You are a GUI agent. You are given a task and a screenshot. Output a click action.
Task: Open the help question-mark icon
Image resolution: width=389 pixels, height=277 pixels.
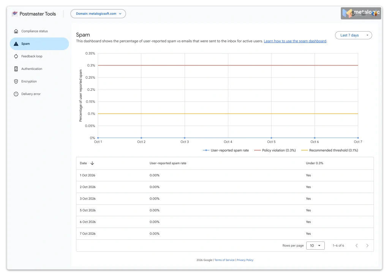(x=353, y=14)
